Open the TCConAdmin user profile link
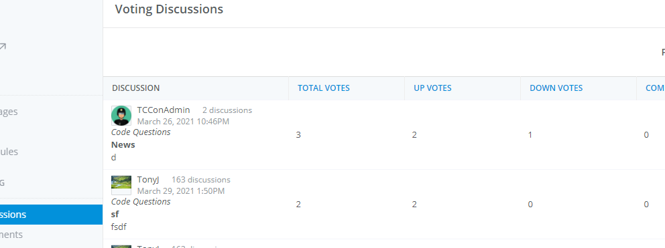Image resolution: width=665 pixels, height=248 pixels. (x=164, y=110)
